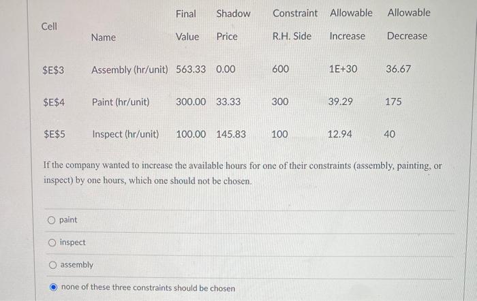Click the $E$4 cell reference
477x301 pixels.
click(x=53, y=102)
